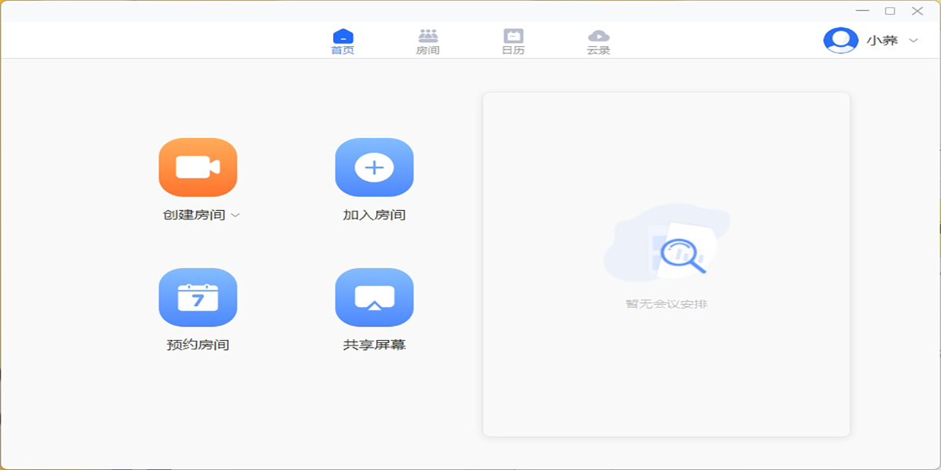Image resolution: width=941 pixels, height=470 pixels.
Task: Click the 云录 cloud icon in top navigation
Action: (x=598, y=36)
